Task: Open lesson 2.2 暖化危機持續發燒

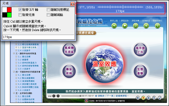Action: pos(28,44)
